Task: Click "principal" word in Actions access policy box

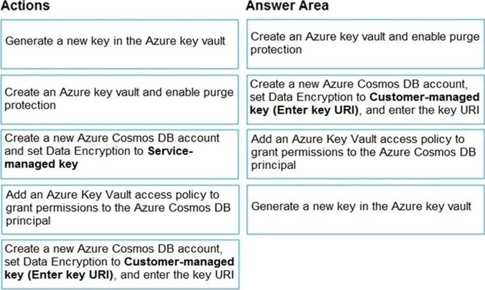Action: point(28,221)
